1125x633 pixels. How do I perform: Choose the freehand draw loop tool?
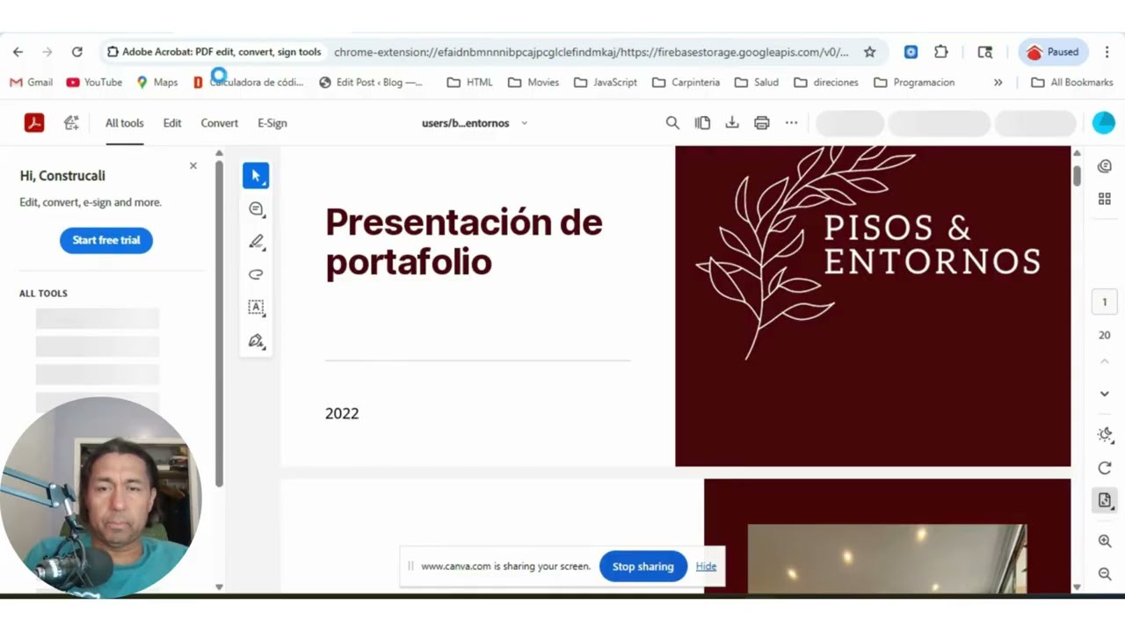coord(256,274)
